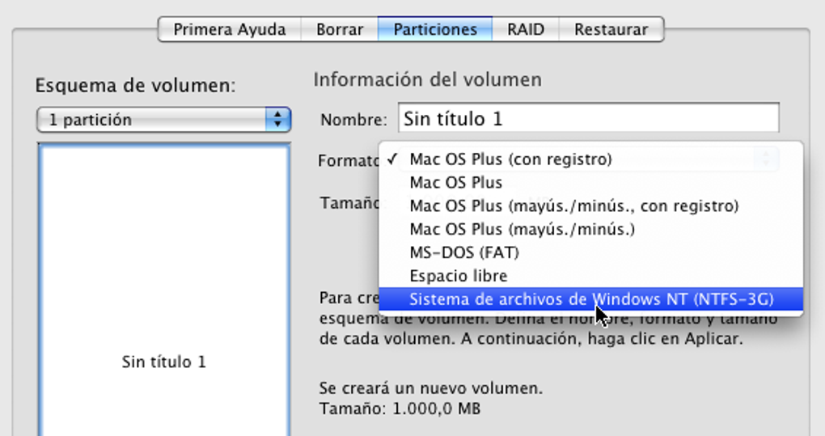Select Sistema de archivos de Windows NT (NTFS-3G)
The width and height of the screenshot is (825, 436).
591,299
